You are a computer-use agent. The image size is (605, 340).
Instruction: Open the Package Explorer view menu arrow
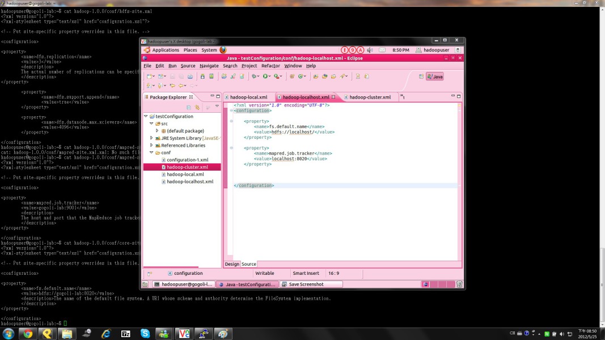click(217, 107)
